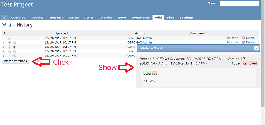265x125 pixels.
Task: Click GEROMAX Admin author of version 5
Action: point(139,38)
